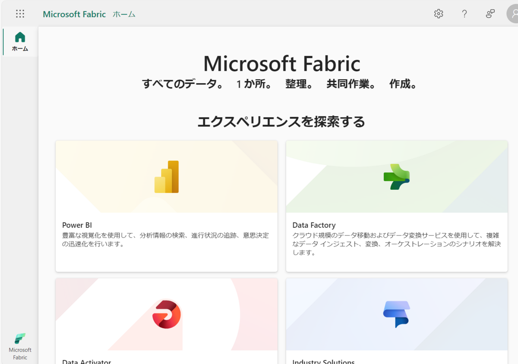Open the Data Factory card title

[314, 225]
